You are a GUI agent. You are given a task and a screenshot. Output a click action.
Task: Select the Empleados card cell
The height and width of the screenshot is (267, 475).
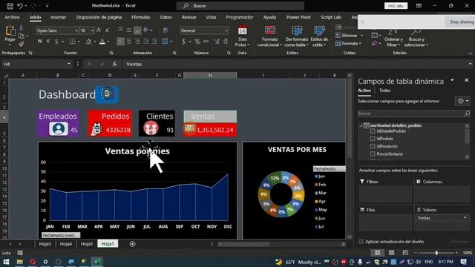[x=58, y=116]
